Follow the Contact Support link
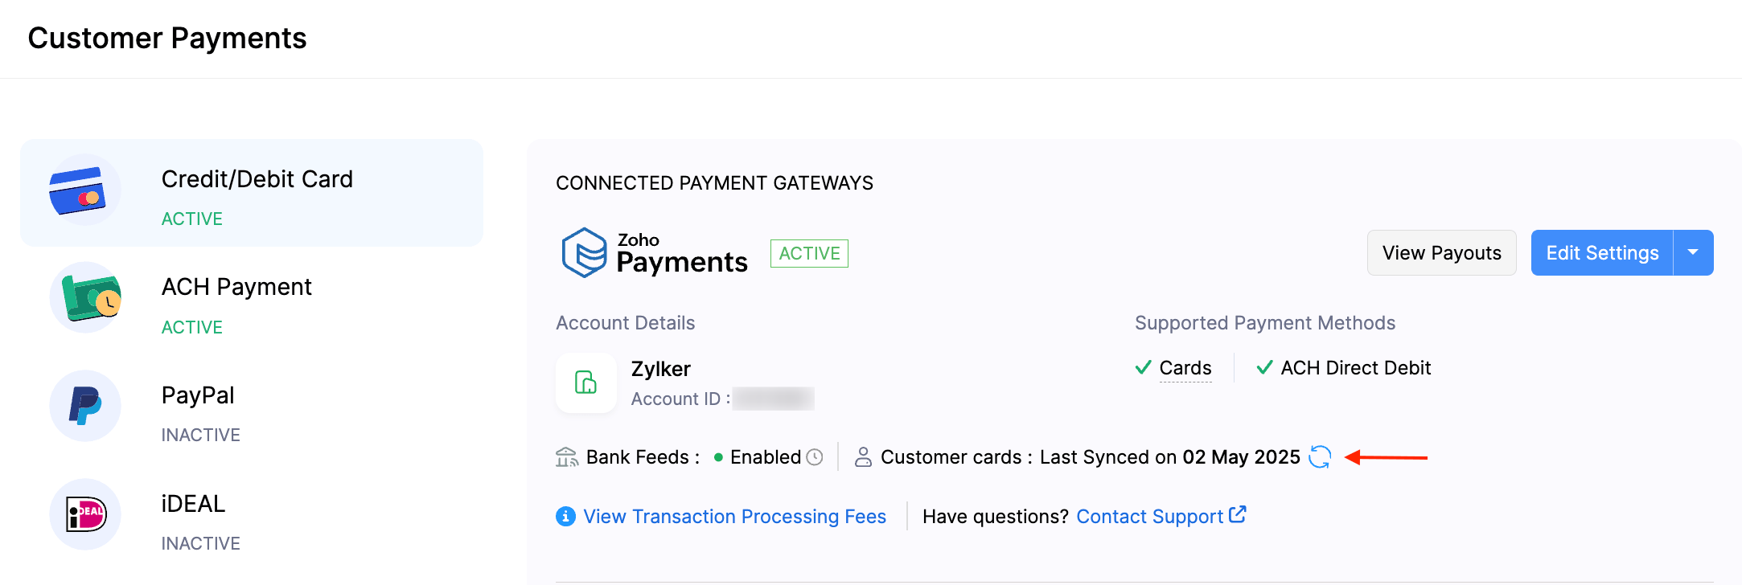1742x585 pixels. click(x=1150, y=517)
